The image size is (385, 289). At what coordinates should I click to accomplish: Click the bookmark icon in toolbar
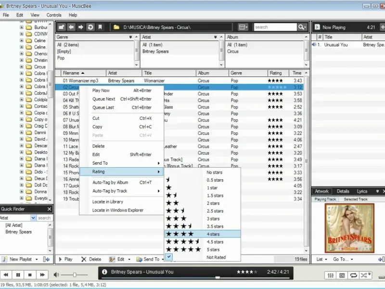coord(100,27)
